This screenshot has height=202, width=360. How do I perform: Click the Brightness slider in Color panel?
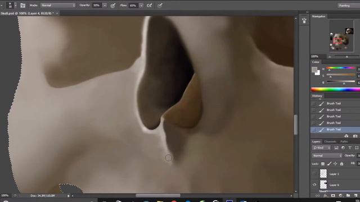(341, 82)
